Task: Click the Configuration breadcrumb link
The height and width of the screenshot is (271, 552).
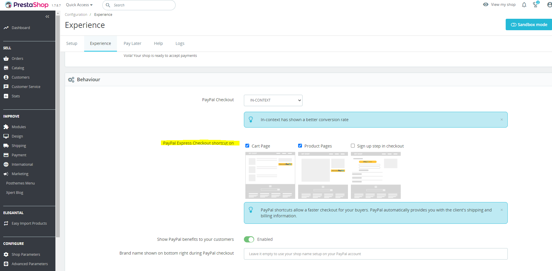Action: (x=76, y=15)
